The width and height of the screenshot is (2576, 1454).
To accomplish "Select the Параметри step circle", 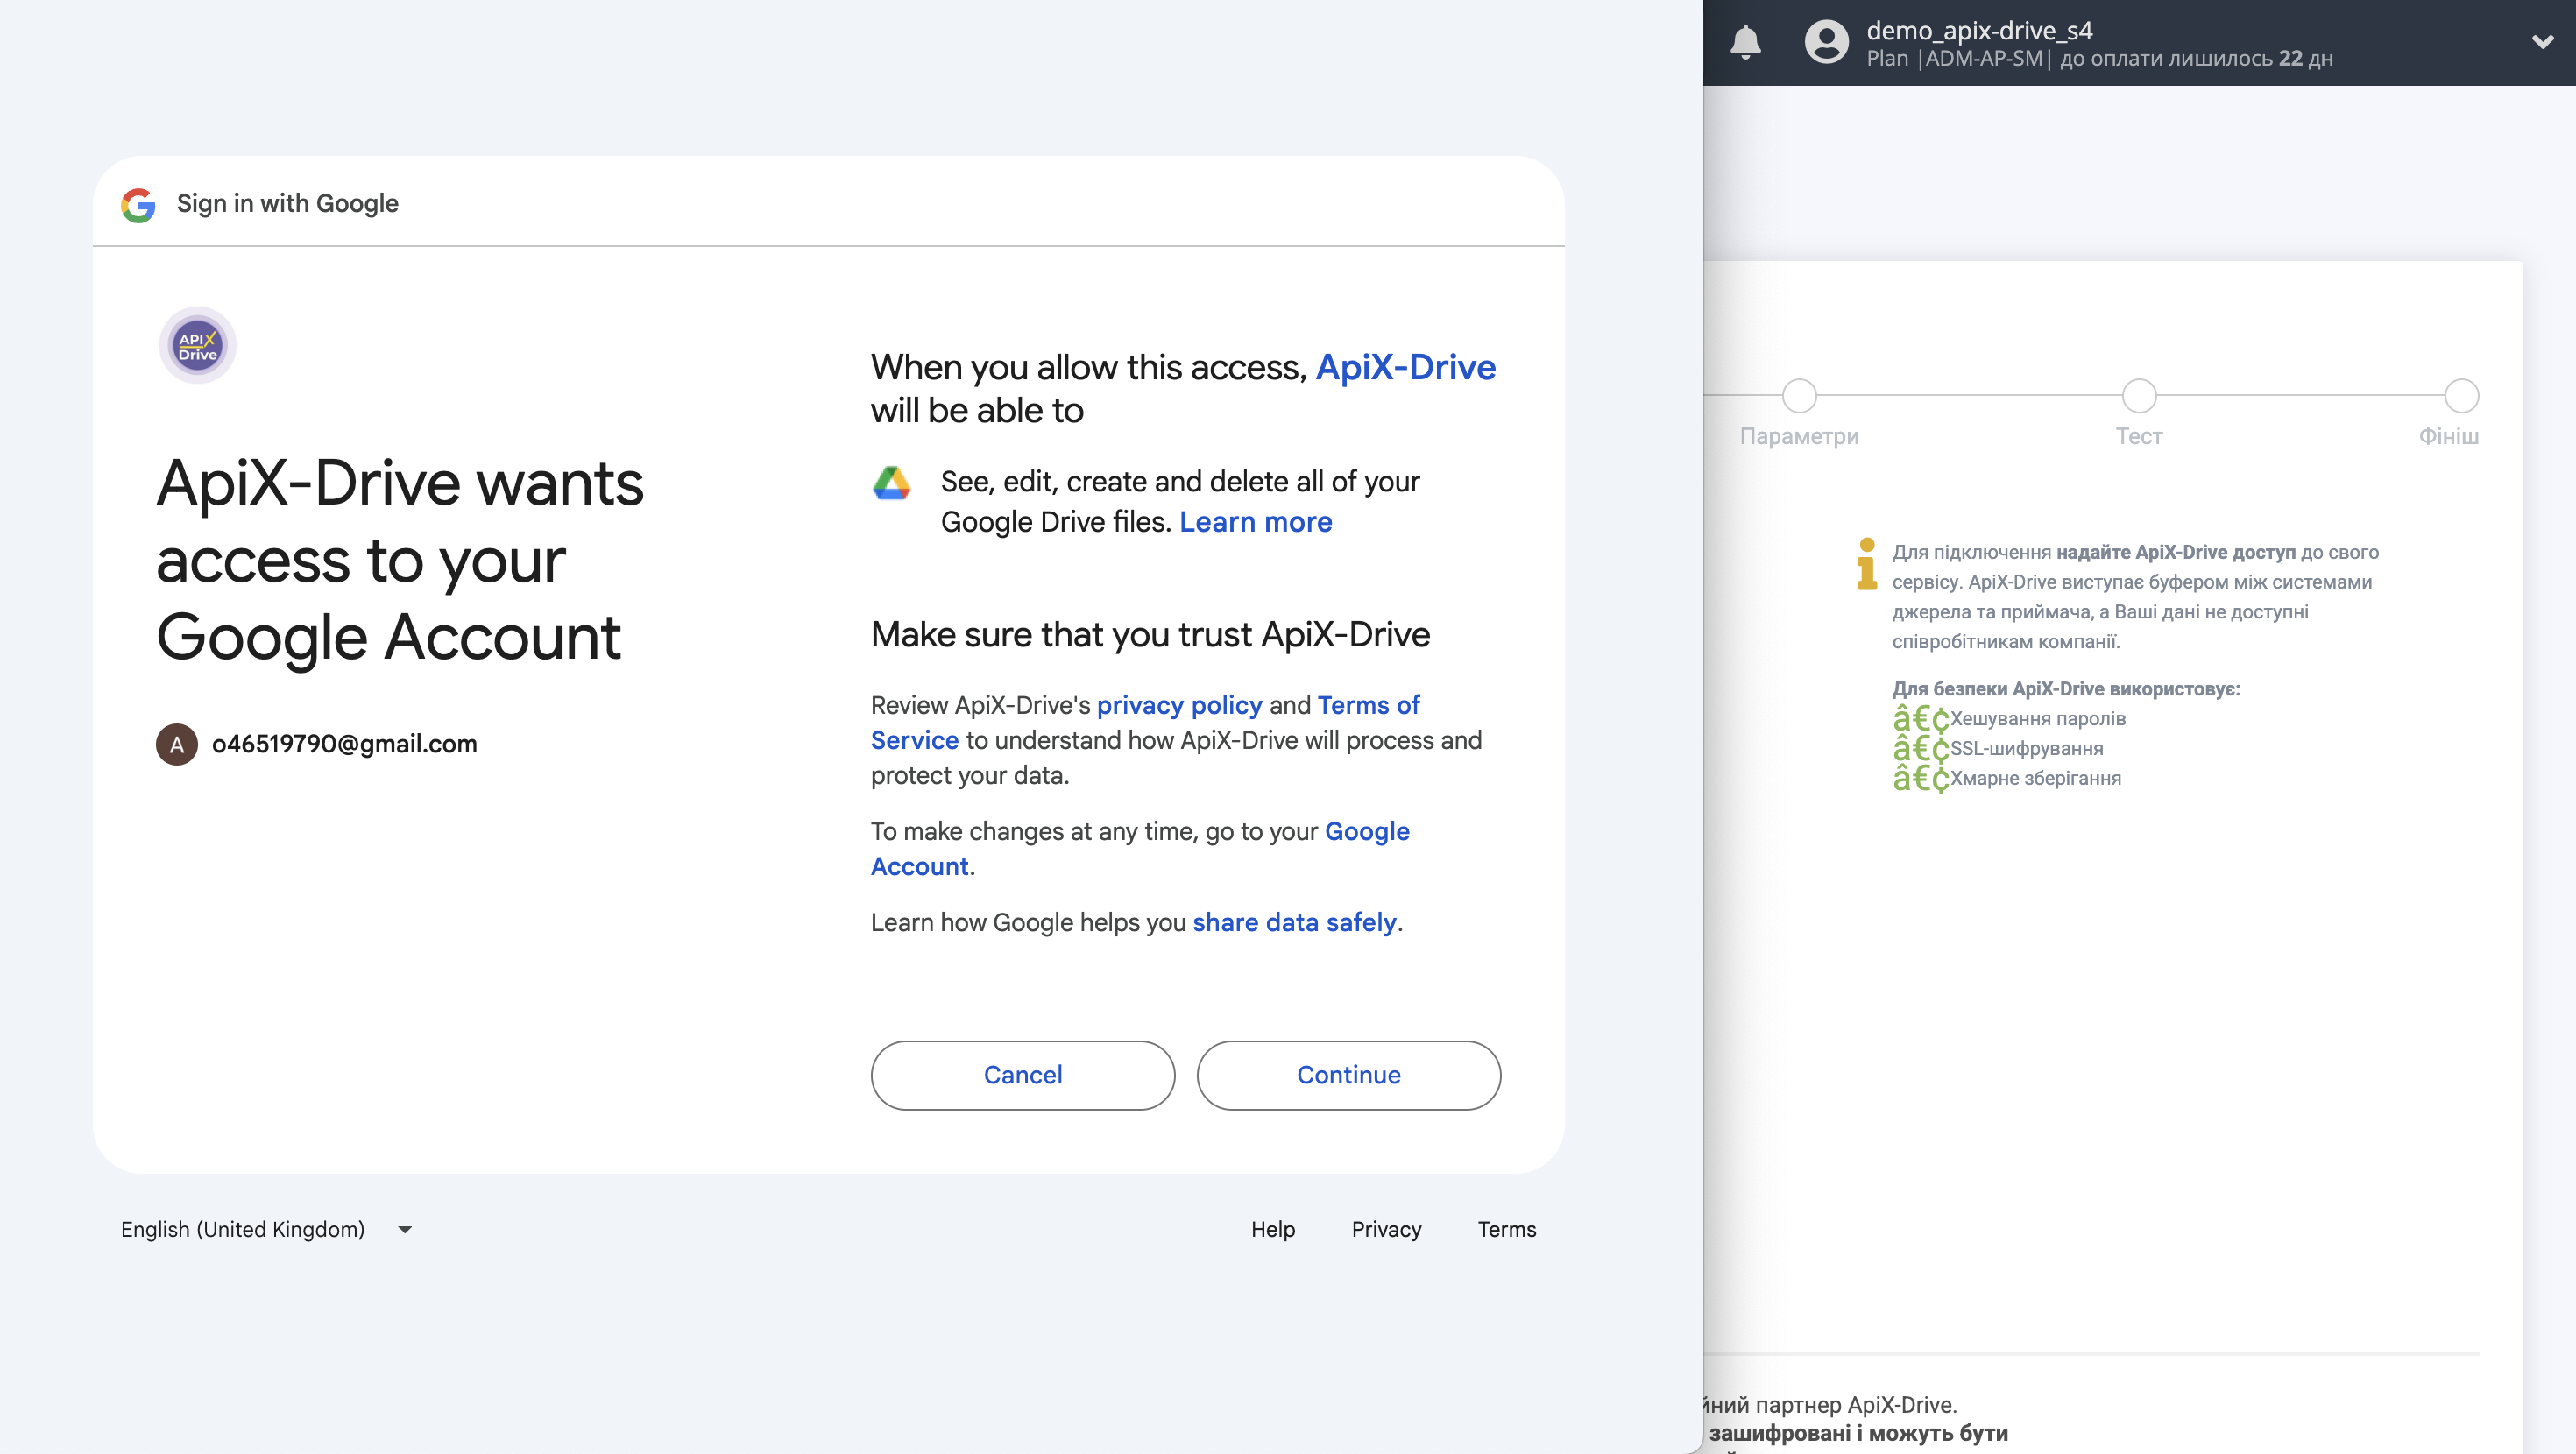I will (1799, 396).
